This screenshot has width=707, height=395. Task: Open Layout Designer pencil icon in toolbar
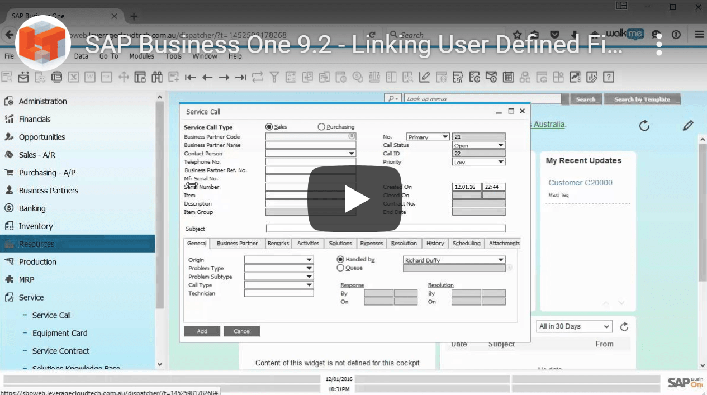(425, 77)
